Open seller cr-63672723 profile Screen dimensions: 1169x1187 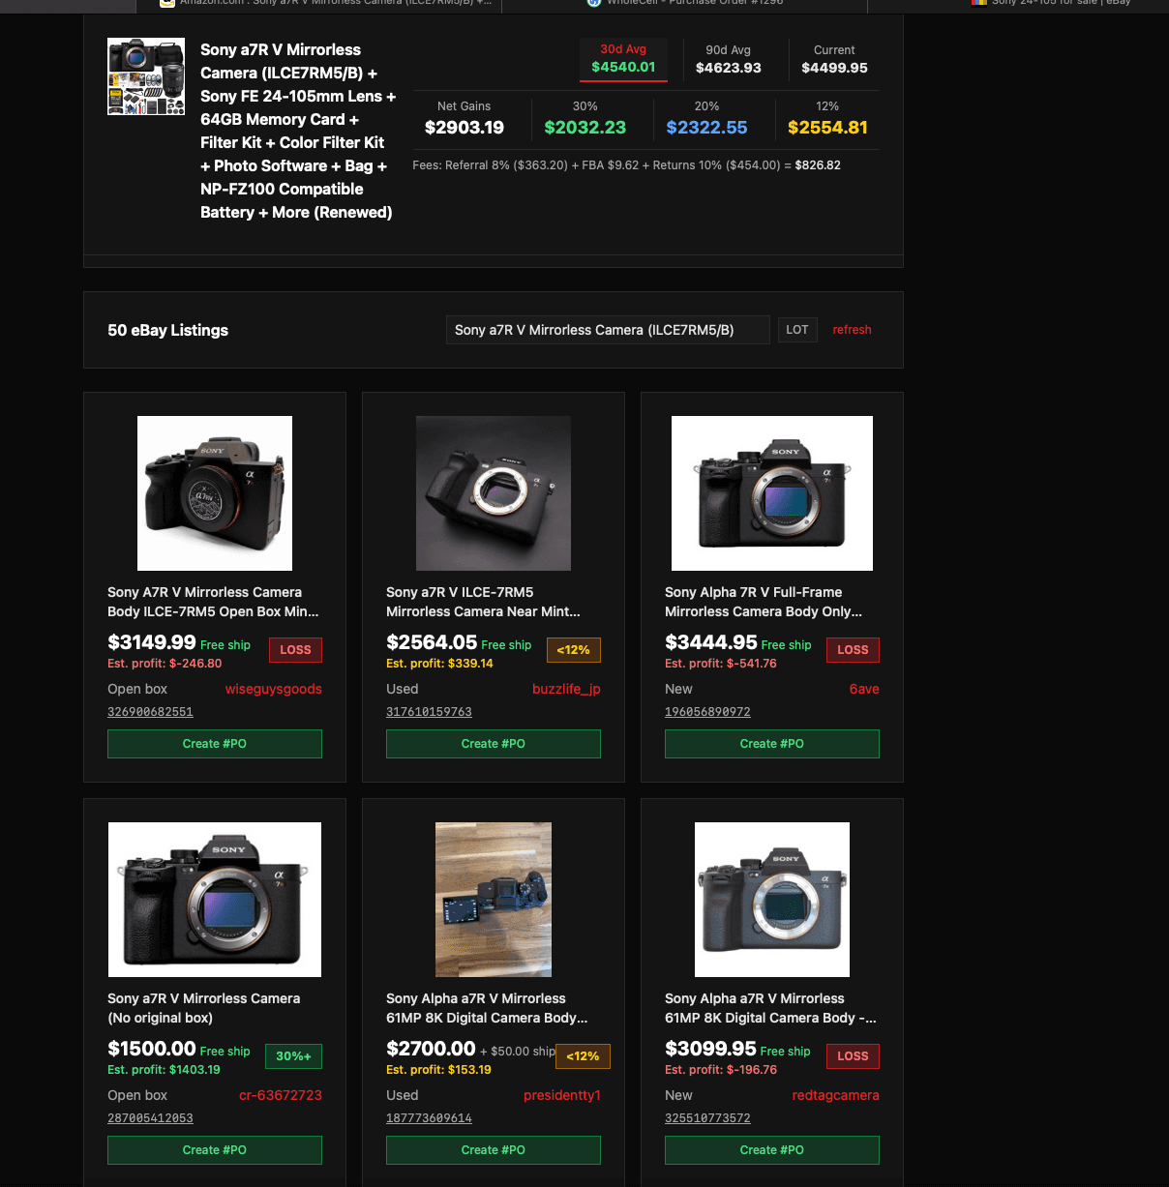pos(281,1095)
